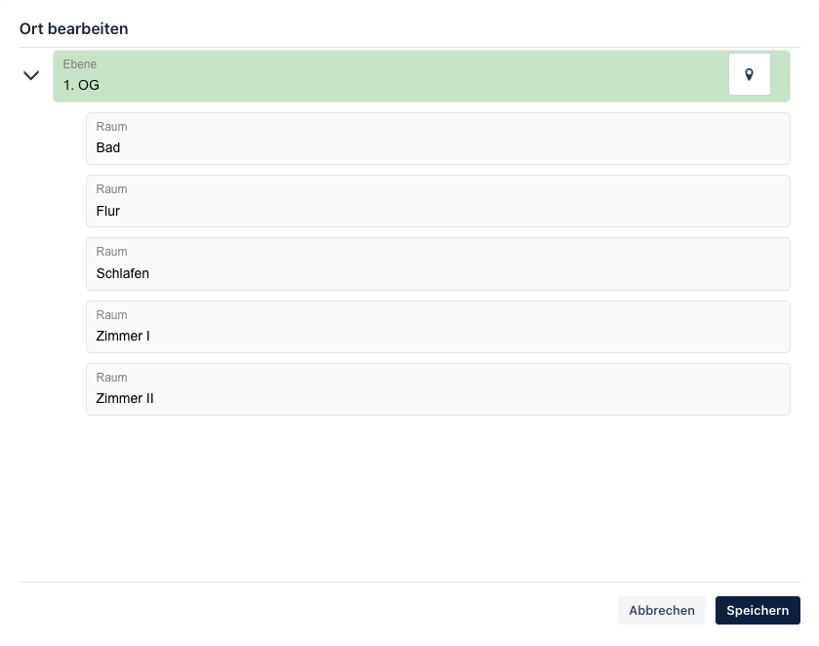Click the 'Raum' label above Zimmer I

(x=111, y=315)
